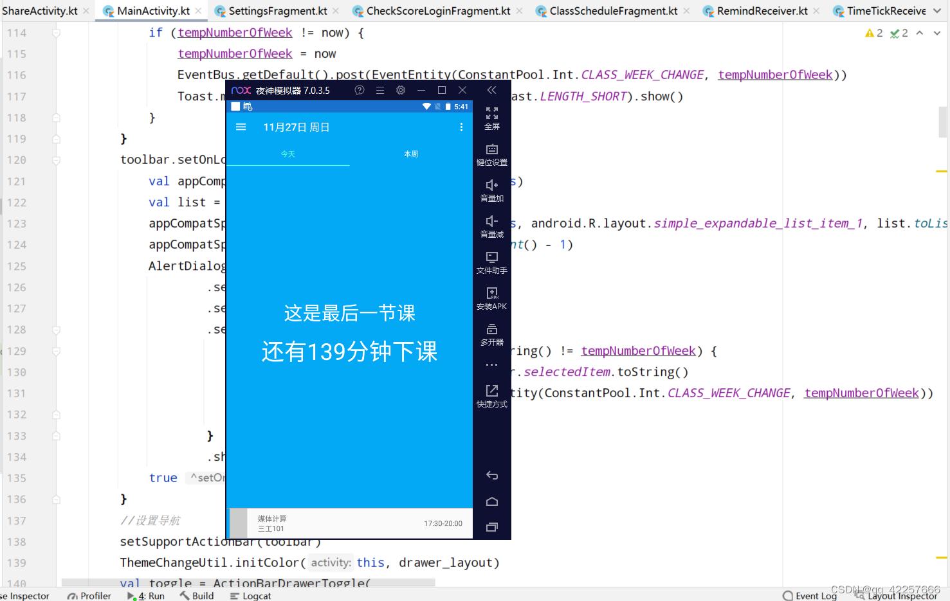
Task: Raise volume with Nox volume-up icon
Action: point(492,185)
